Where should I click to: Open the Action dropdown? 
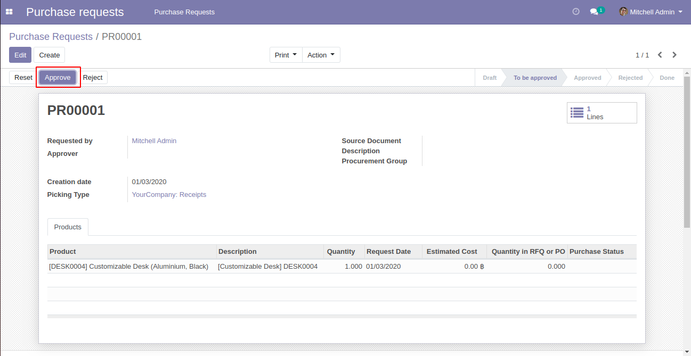[321, 54]
